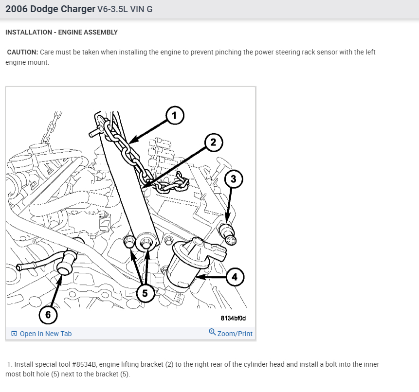Click callout number 5 in the diagram
Image resolution: width=419 pixels, height=392 pixels.
tap(145, 293)
